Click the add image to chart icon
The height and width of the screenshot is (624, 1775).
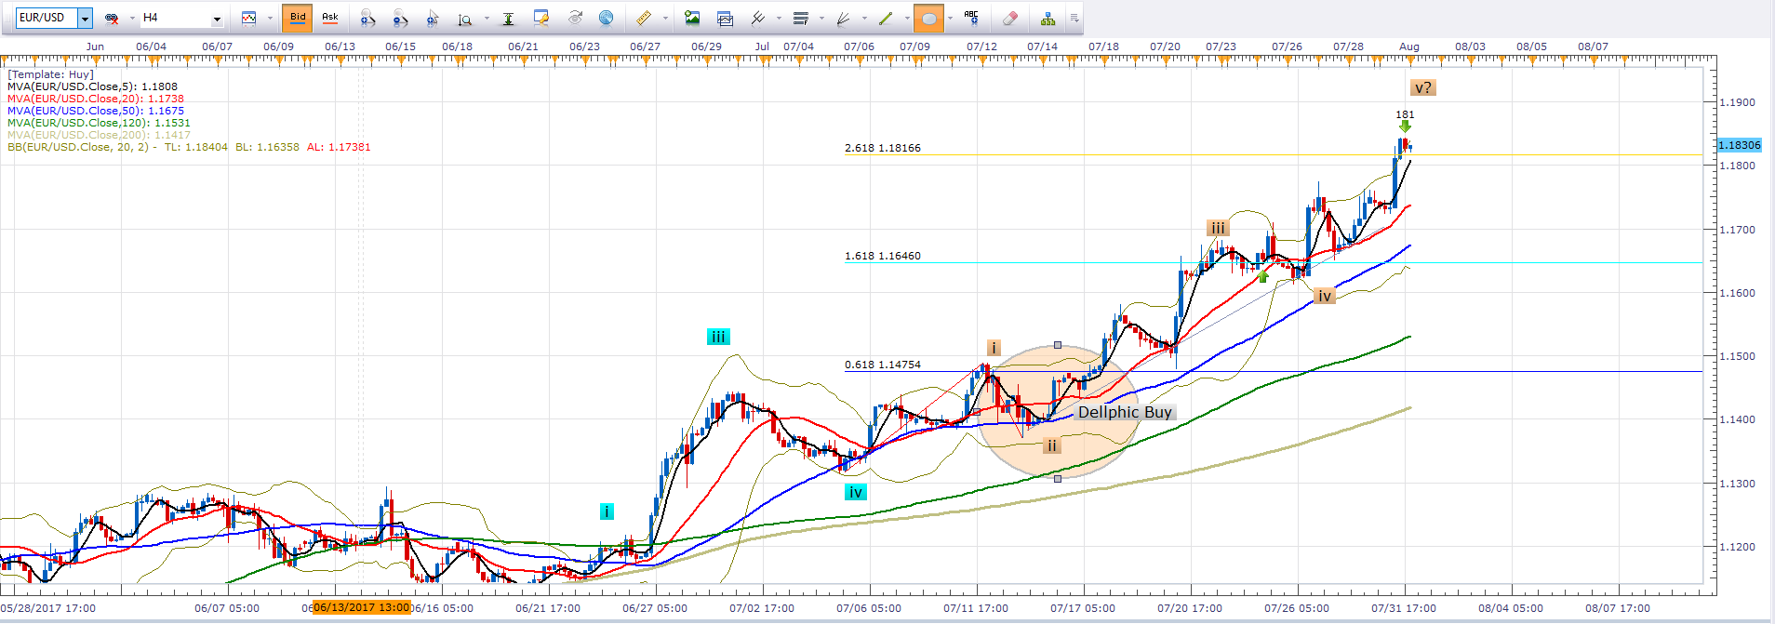[x=691, y=18]
